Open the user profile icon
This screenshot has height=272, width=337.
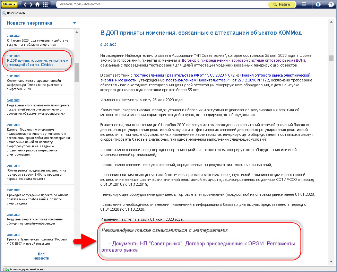(x=318, y=5)
